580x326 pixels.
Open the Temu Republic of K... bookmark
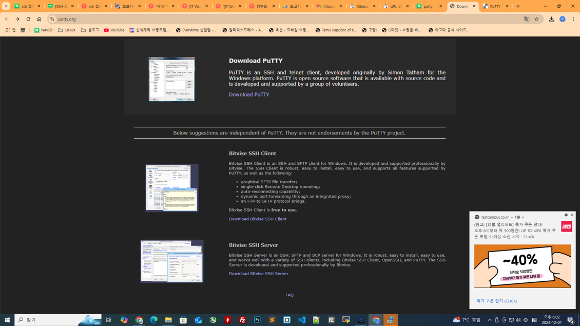336,30
